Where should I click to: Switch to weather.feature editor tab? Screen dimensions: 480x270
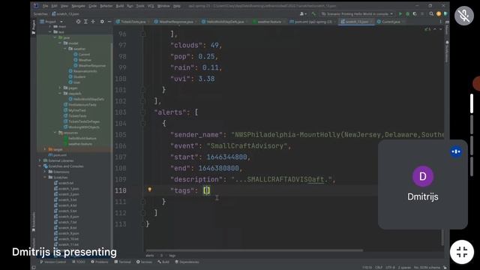pyautogui.click(x=268, y=22)
